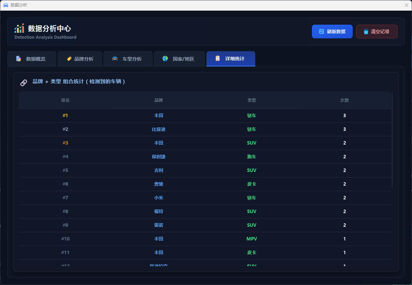The image size is (412, 285).
Task: Click the tag icon on 品牌分析 tab
Action: [x=69, y=59]
